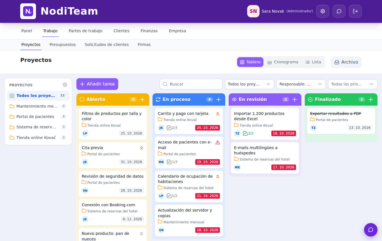Click JK avatar on Carrito y pago card

[x=161, y=128]
